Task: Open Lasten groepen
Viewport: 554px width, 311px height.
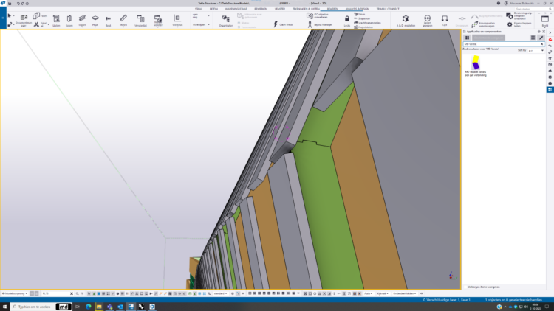Action: point(428,21)
